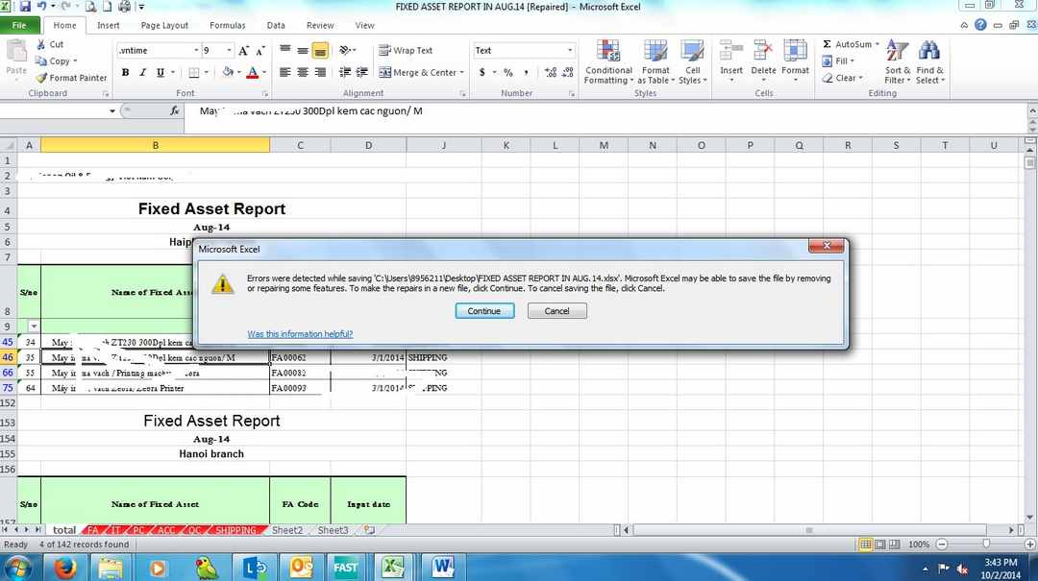Toggle Align Text Left
This screenshot has height=581, width=1038.
(x=284, y=72)
